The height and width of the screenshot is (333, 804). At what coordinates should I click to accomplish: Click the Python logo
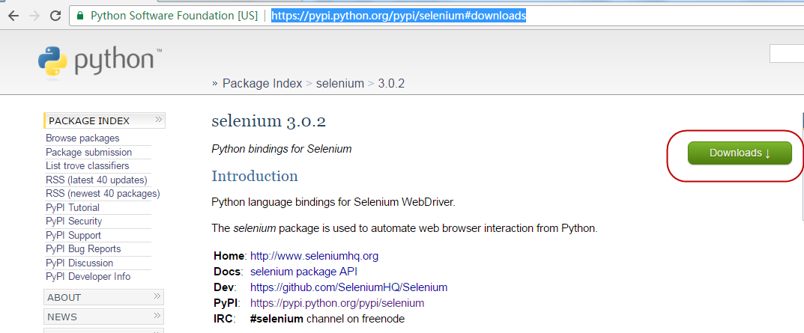pyautogui.click(x=100, y=62)
